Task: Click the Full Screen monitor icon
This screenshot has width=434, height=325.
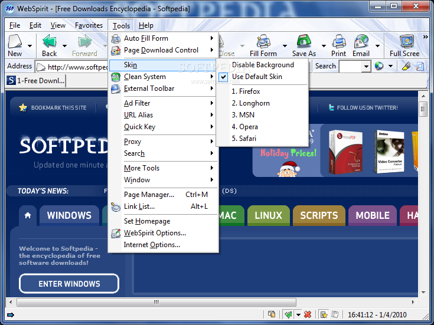Action: pyautogui.click(x=407, y=41)
